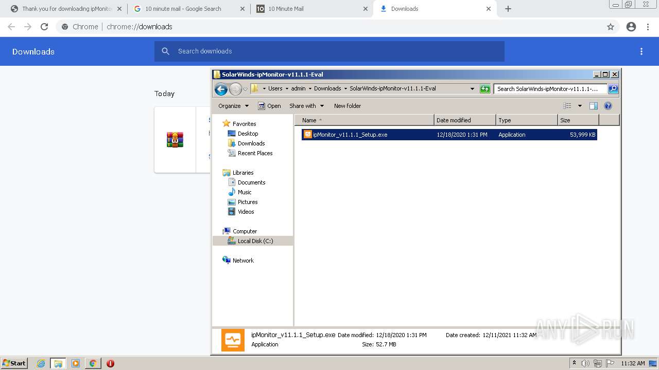659x370 pixels.
Task: Select Network in navigation pane
Action: pos(243,261)
